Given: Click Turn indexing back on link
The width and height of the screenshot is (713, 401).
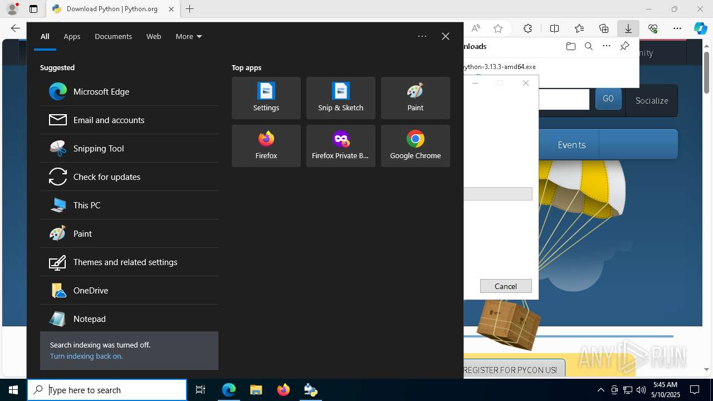Looking at the screenshot, I should point(86,356).
